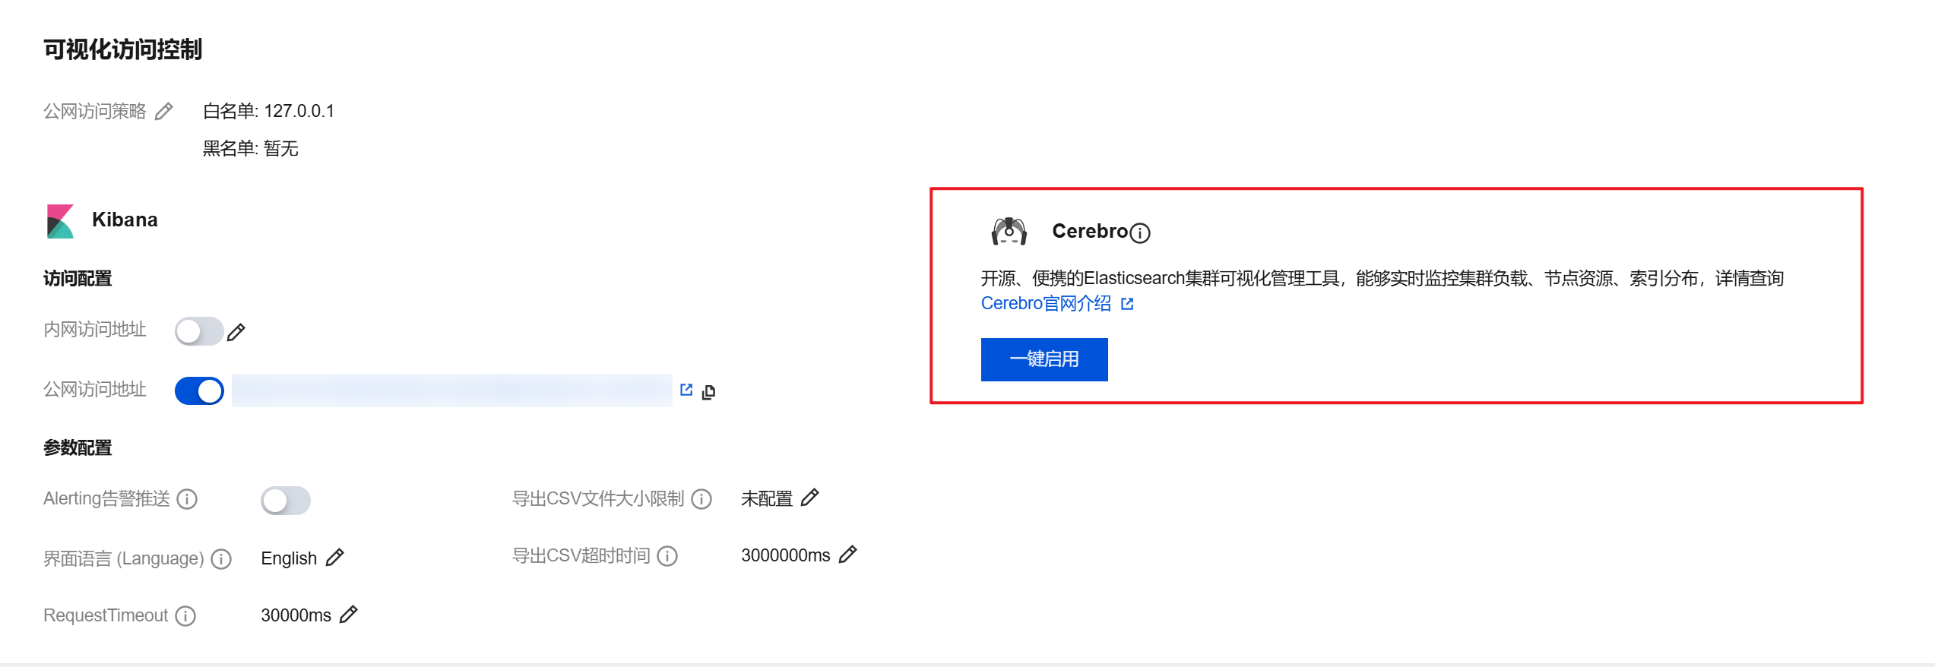Click the 黑名单: 暂无 text

pyautogui.click(x=250, y=148)
